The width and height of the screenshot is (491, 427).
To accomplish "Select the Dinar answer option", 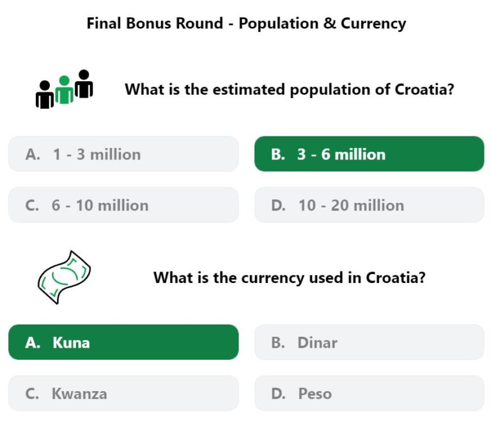I will 370,342.
